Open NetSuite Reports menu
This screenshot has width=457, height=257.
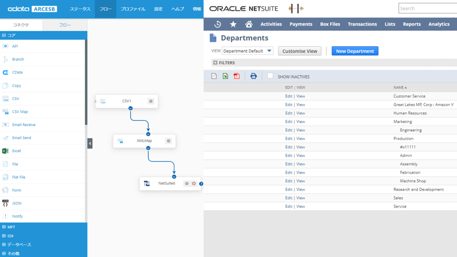coord(412,24)
